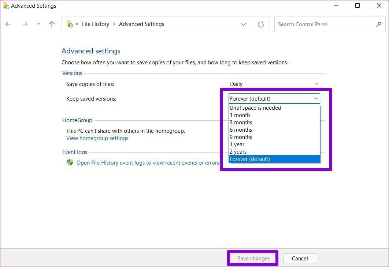Open View homegroup settings link
The height and width of the screenshot is (267, 389).
click(97, 138)
